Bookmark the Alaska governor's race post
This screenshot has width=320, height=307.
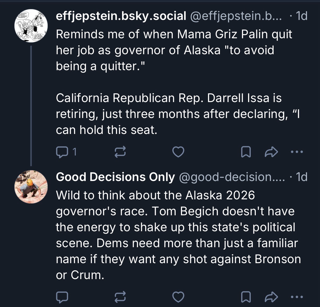tap(246, 297)
